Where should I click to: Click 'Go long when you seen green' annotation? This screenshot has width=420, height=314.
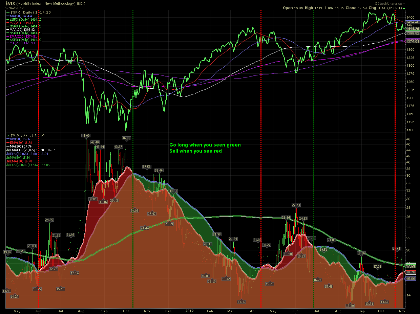coord(205,145)
